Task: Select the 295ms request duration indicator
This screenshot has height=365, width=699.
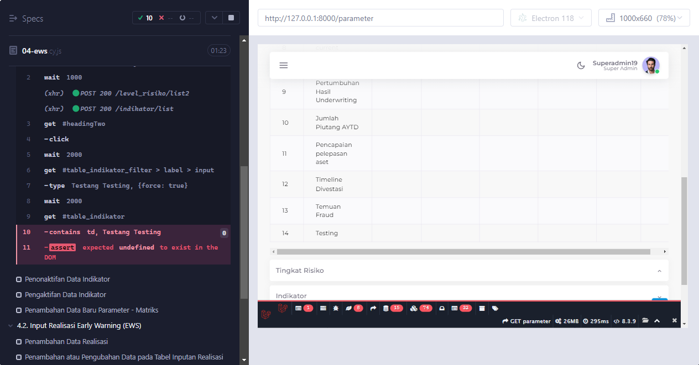Action: click(596, 321)
